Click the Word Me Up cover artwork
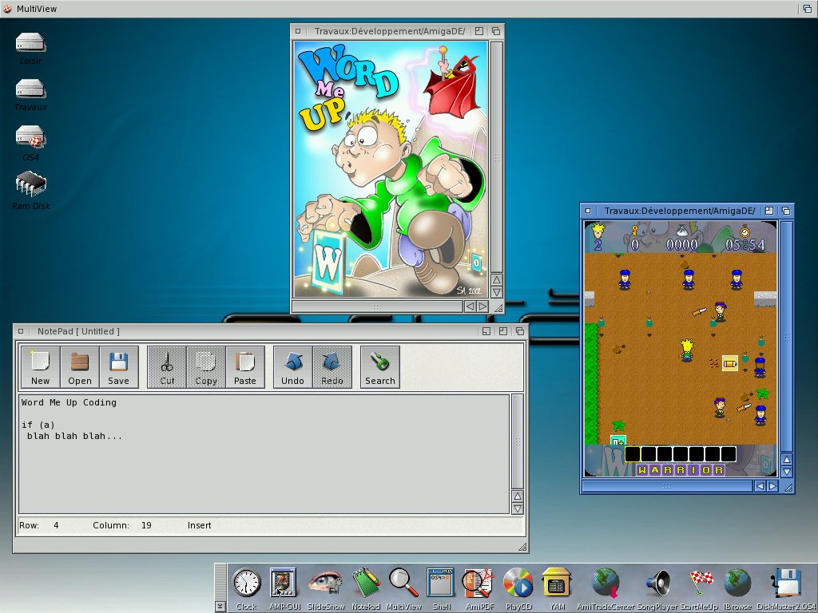Screen dimensions: 818x613 [x=391, y=169]
